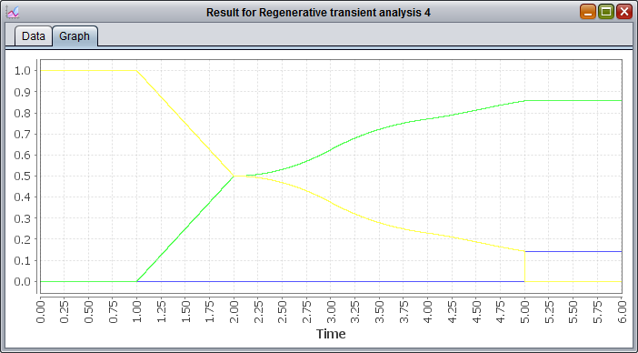Click the blue line step at time 5.00
Screen dimensions: 638x353
525,252
